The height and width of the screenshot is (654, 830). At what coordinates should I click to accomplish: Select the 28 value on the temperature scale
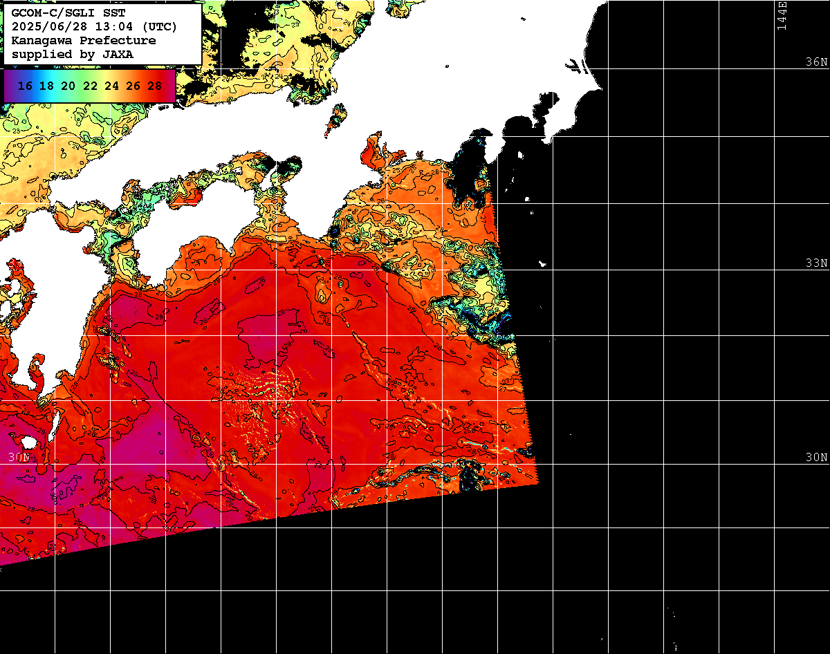[155, 86]
